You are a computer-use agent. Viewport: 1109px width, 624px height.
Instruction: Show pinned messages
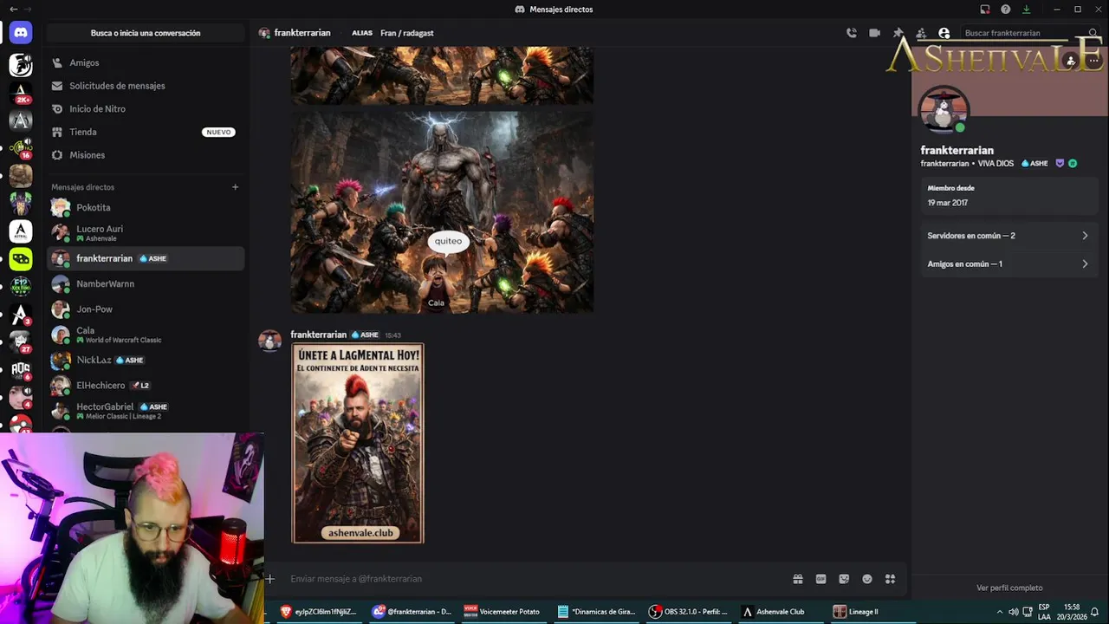(x=898, y=33)
